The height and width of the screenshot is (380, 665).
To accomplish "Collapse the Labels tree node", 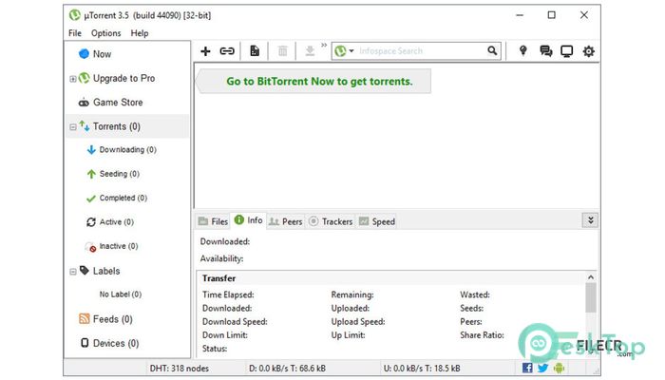I will coord(73,272).
